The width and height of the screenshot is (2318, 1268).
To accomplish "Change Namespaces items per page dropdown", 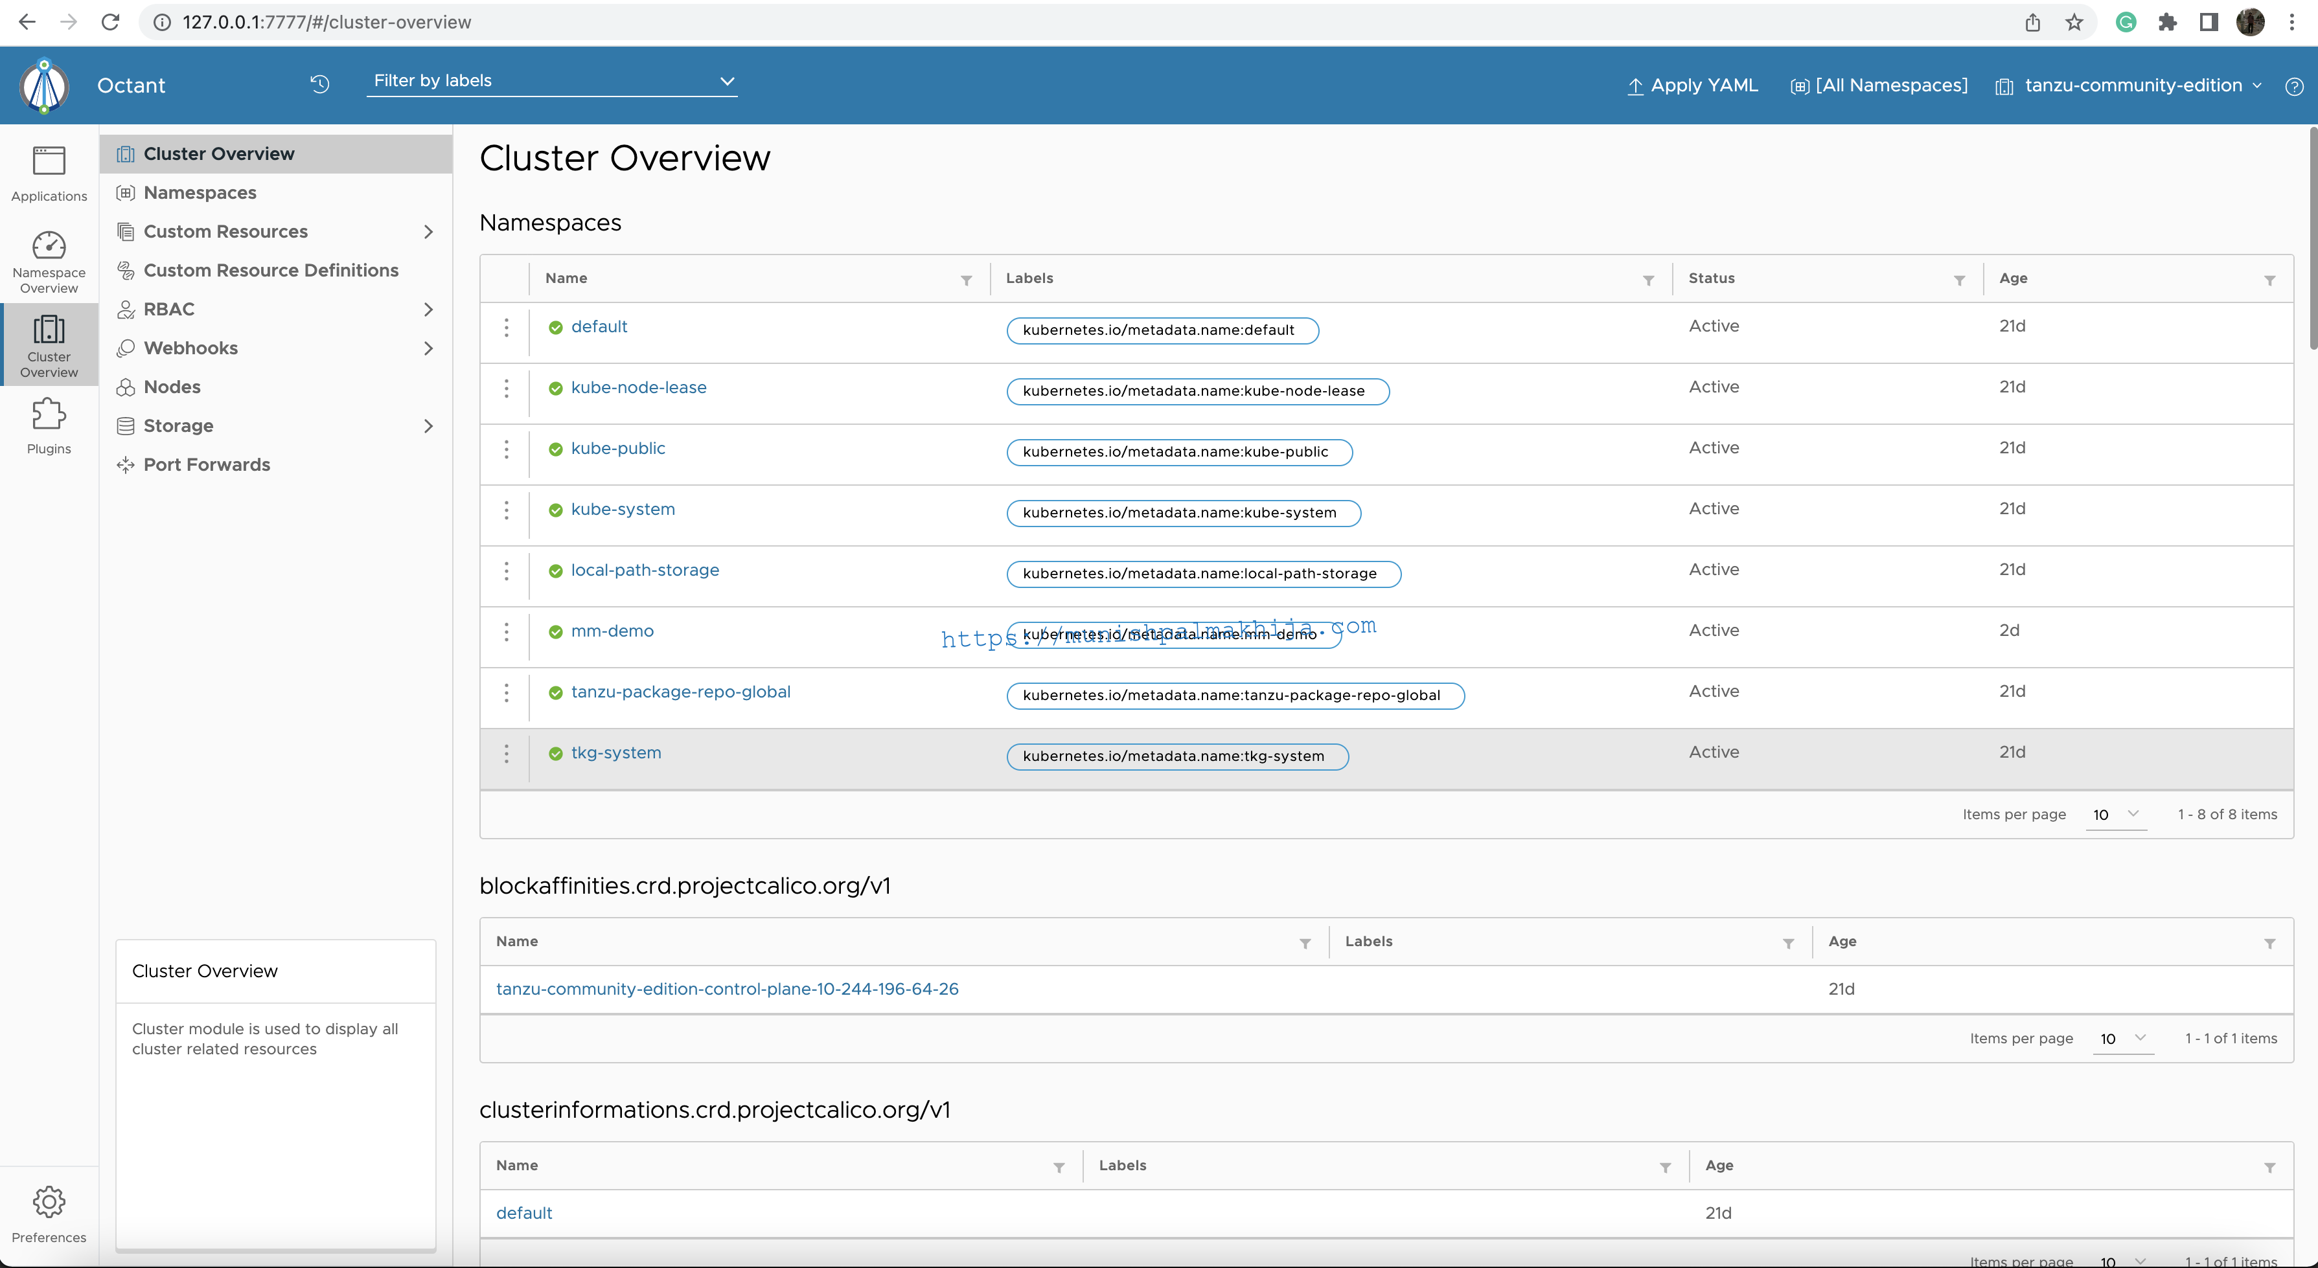I will pos(2115,815).
